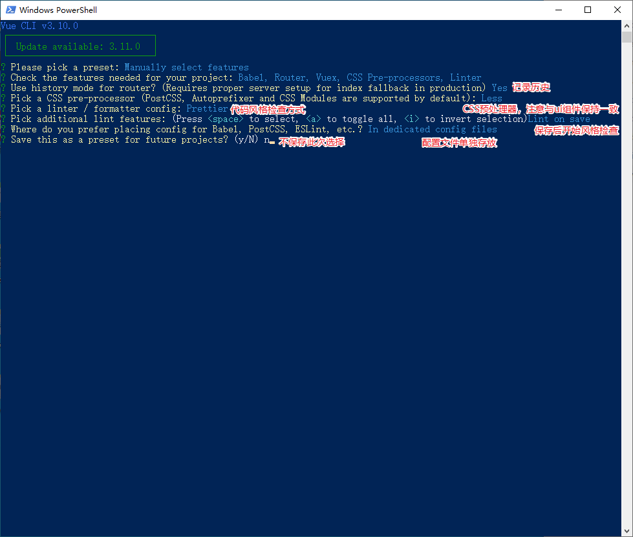Image resolution: width=633 pixels, height=537 pixels.
Task: Click the 'Lint on save' answer
Action: pos(559,119)
